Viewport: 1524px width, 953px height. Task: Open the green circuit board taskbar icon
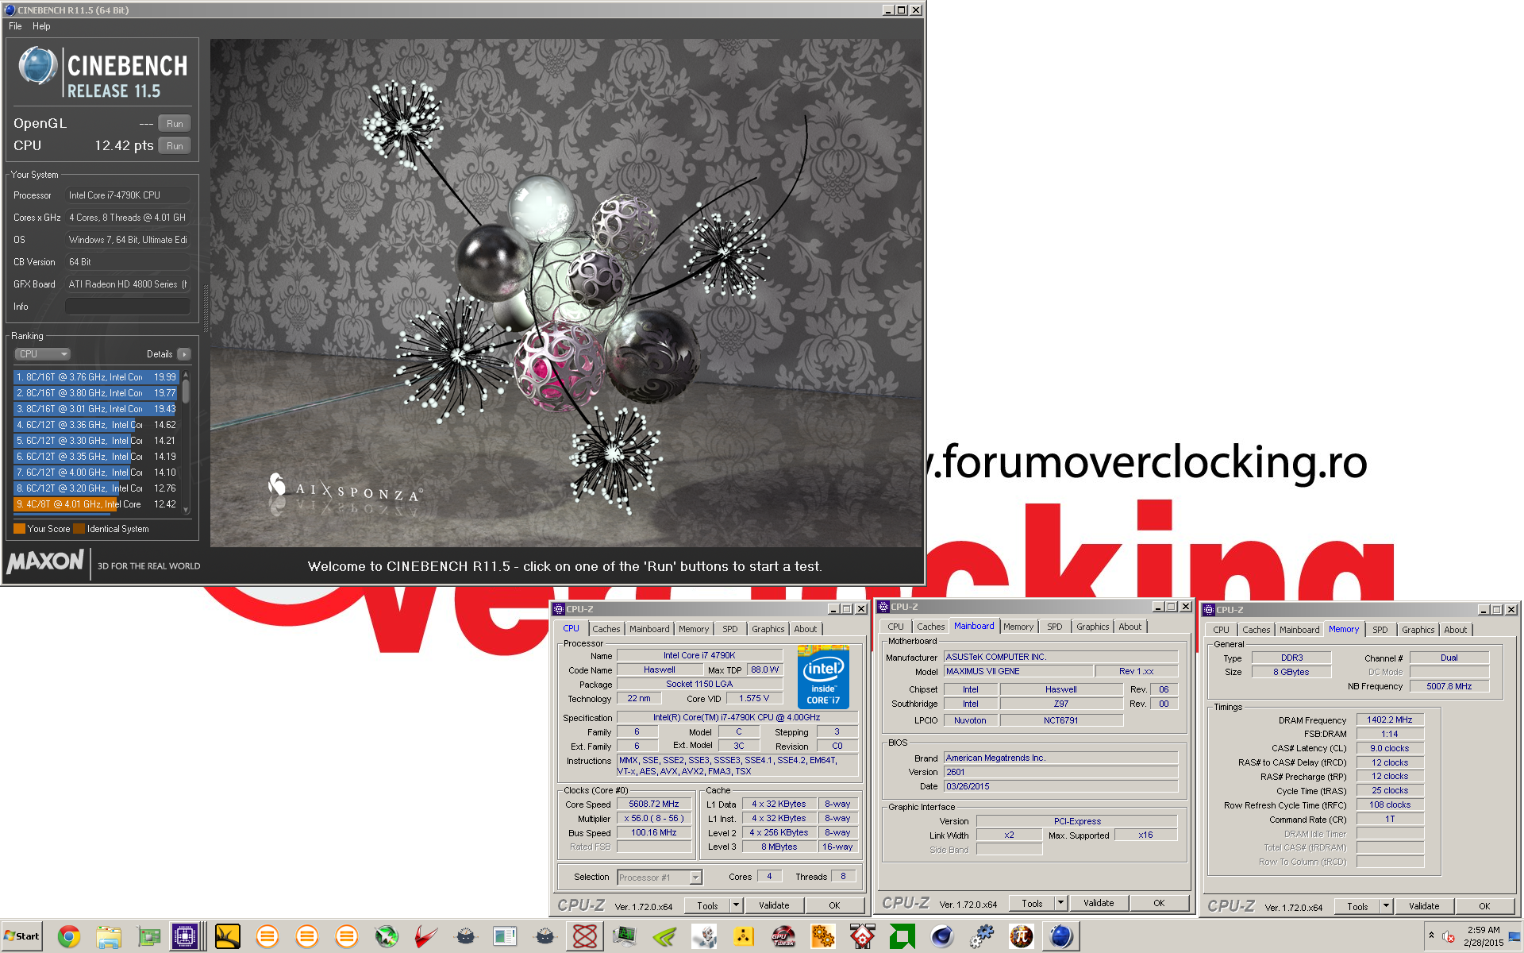(x=148, y=936)
